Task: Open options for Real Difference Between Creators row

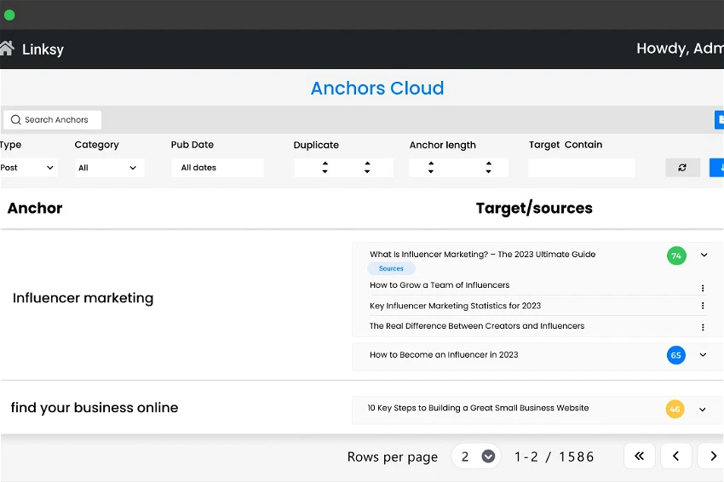Action: (703, 327)
